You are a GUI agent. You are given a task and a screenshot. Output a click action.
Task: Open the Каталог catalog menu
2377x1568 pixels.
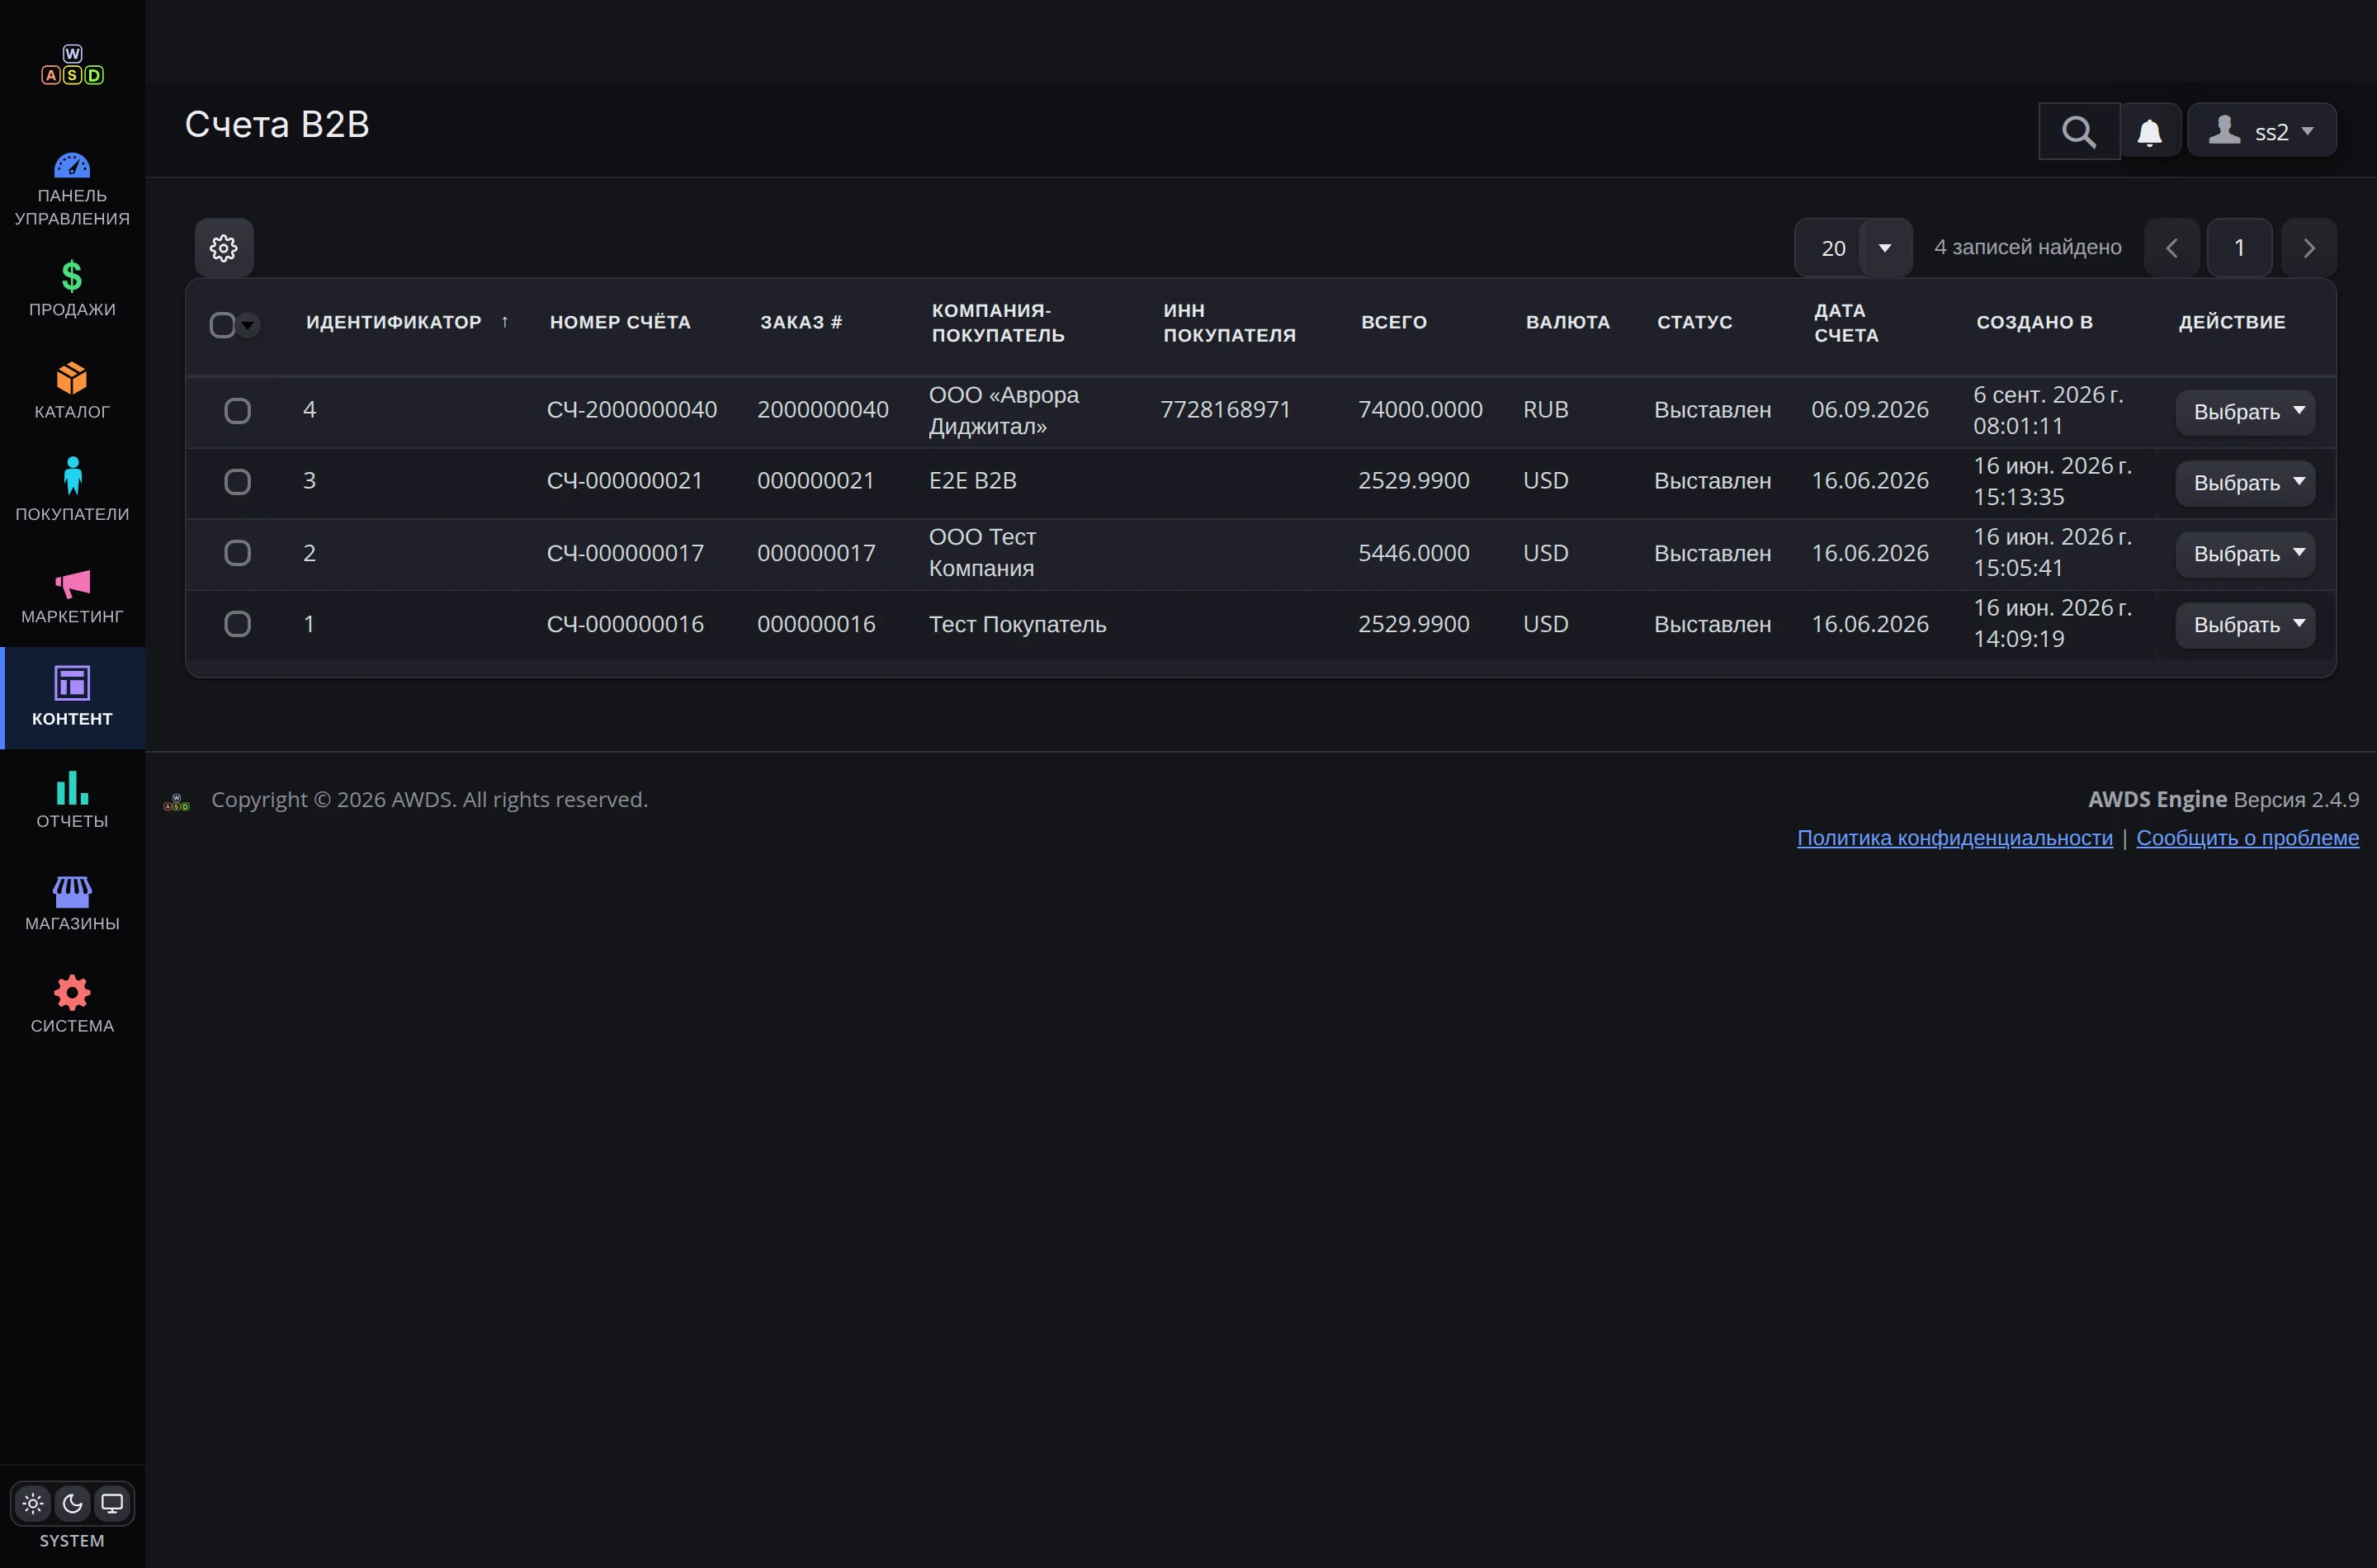click(x=72, y=391)
